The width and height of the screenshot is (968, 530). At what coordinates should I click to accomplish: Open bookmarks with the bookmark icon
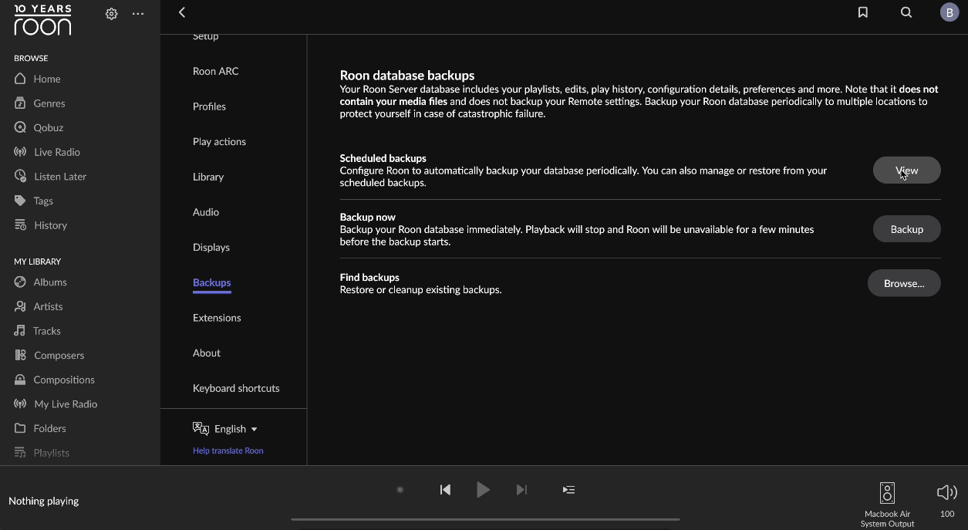[863, 12]
